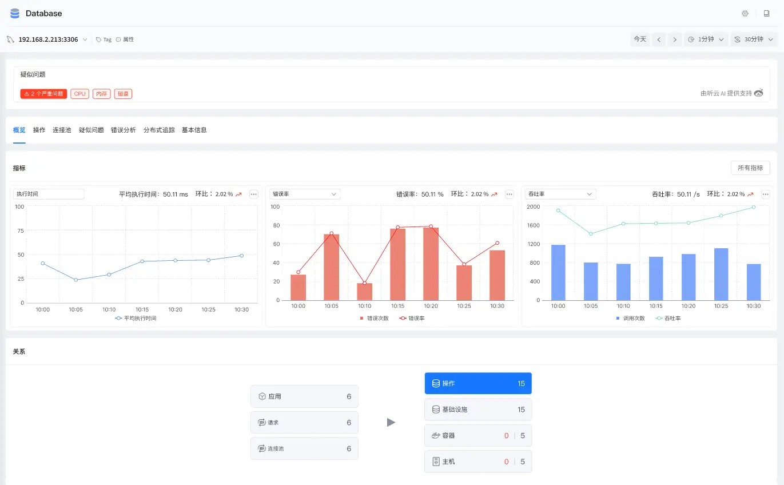Hide the 平均执行时间 series via its legend
The width and height of the screenshot is (784, 485).
pyautogui.click(x=140, y=318)
